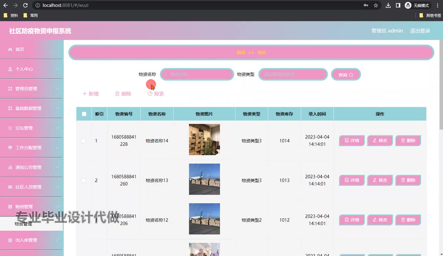Click the incognito 无痕模式 indicator
Image resolution: width=443 pixels, height=256 pixels.
[x=417, y=5]
